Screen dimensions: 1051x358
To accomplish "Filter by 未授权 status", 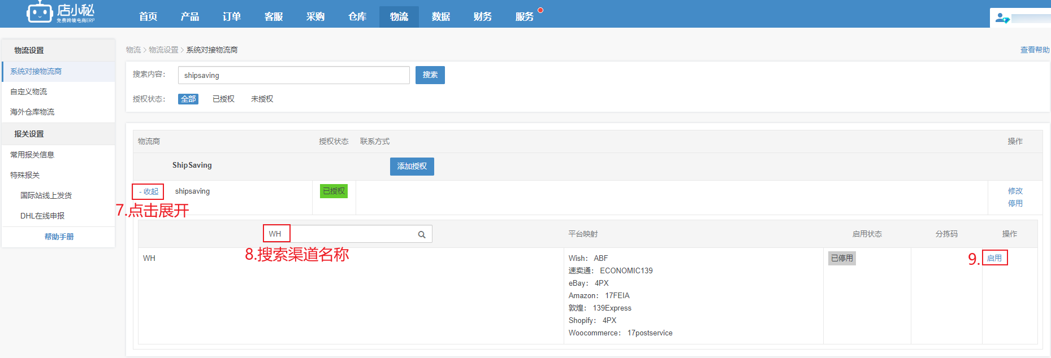I will (262, 99).
